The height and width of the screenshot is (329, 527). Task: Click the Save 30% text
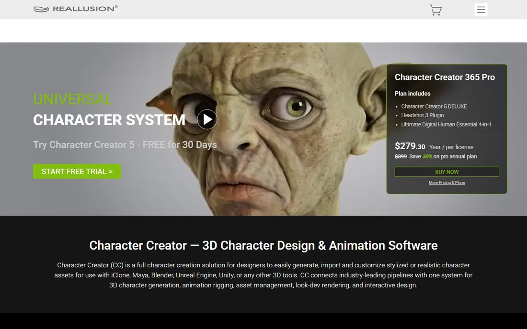(x=421, y=157)
